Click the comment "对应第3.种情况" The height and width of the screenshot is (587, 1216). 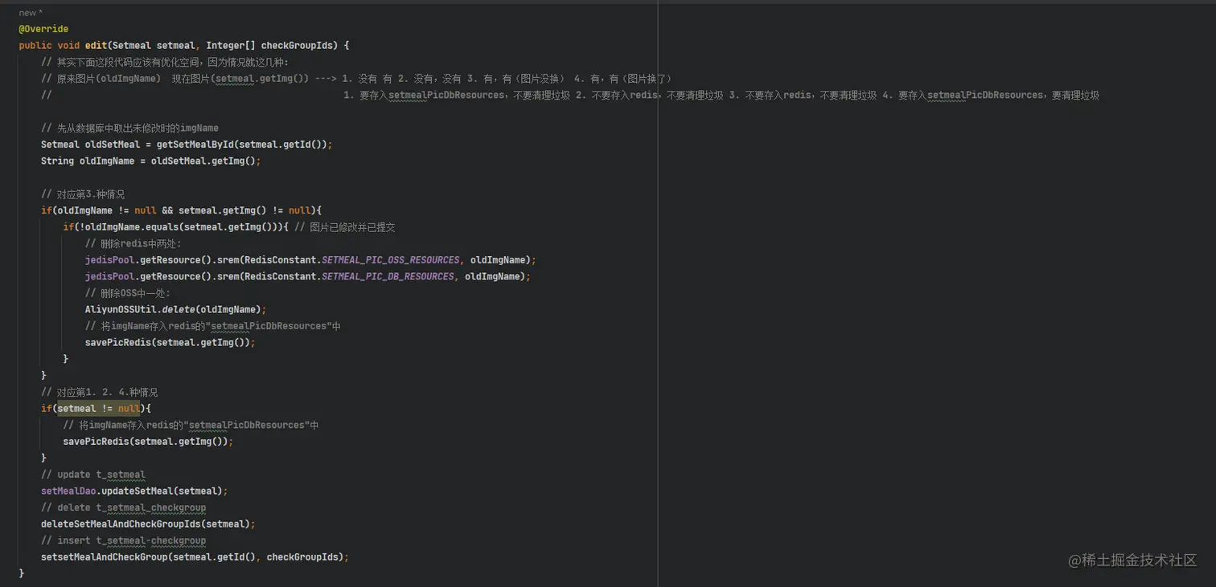click(x=83, y=194)
